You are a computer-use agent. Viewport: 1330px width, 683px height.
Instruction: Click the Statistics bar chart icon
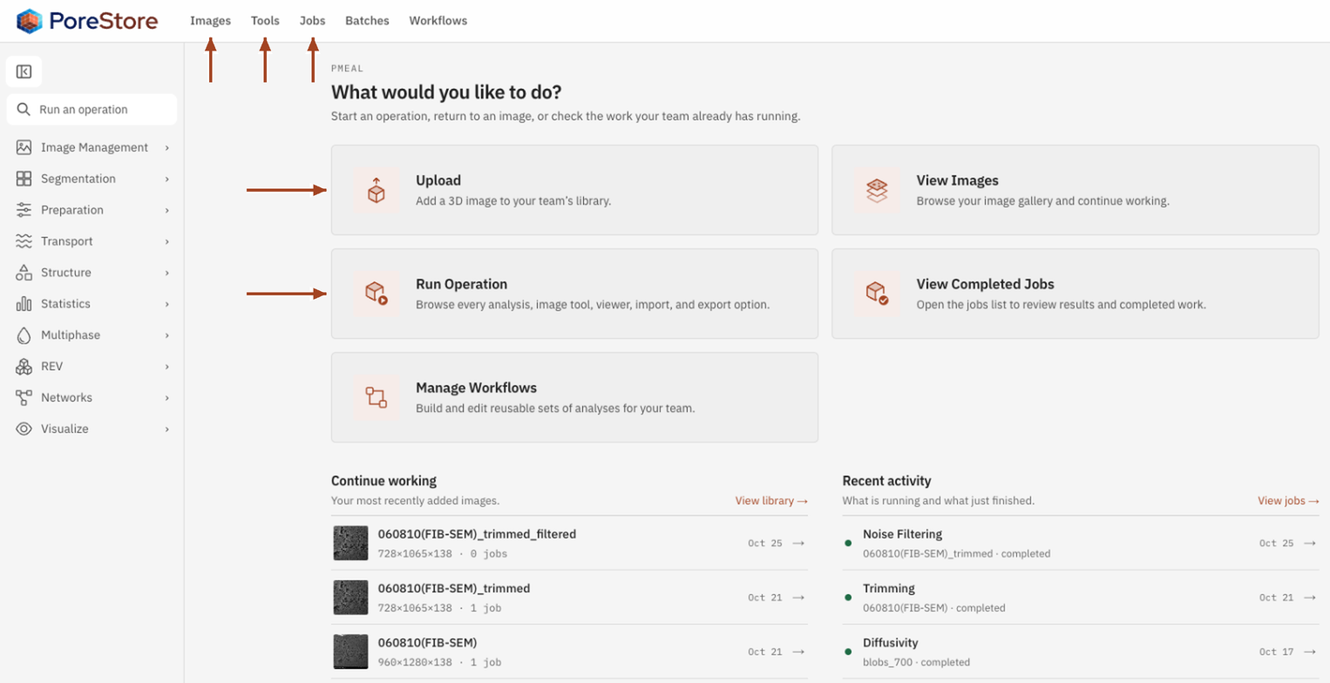(24, 304)
